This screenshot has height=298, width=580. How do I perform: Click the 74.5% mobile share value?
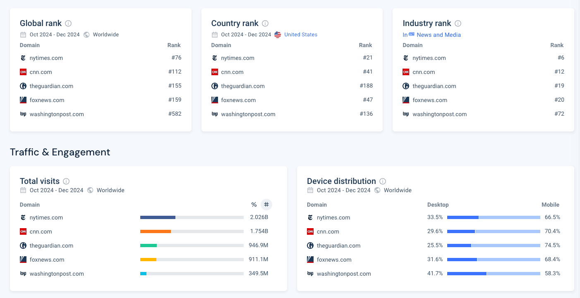click(x=552, y=245)
